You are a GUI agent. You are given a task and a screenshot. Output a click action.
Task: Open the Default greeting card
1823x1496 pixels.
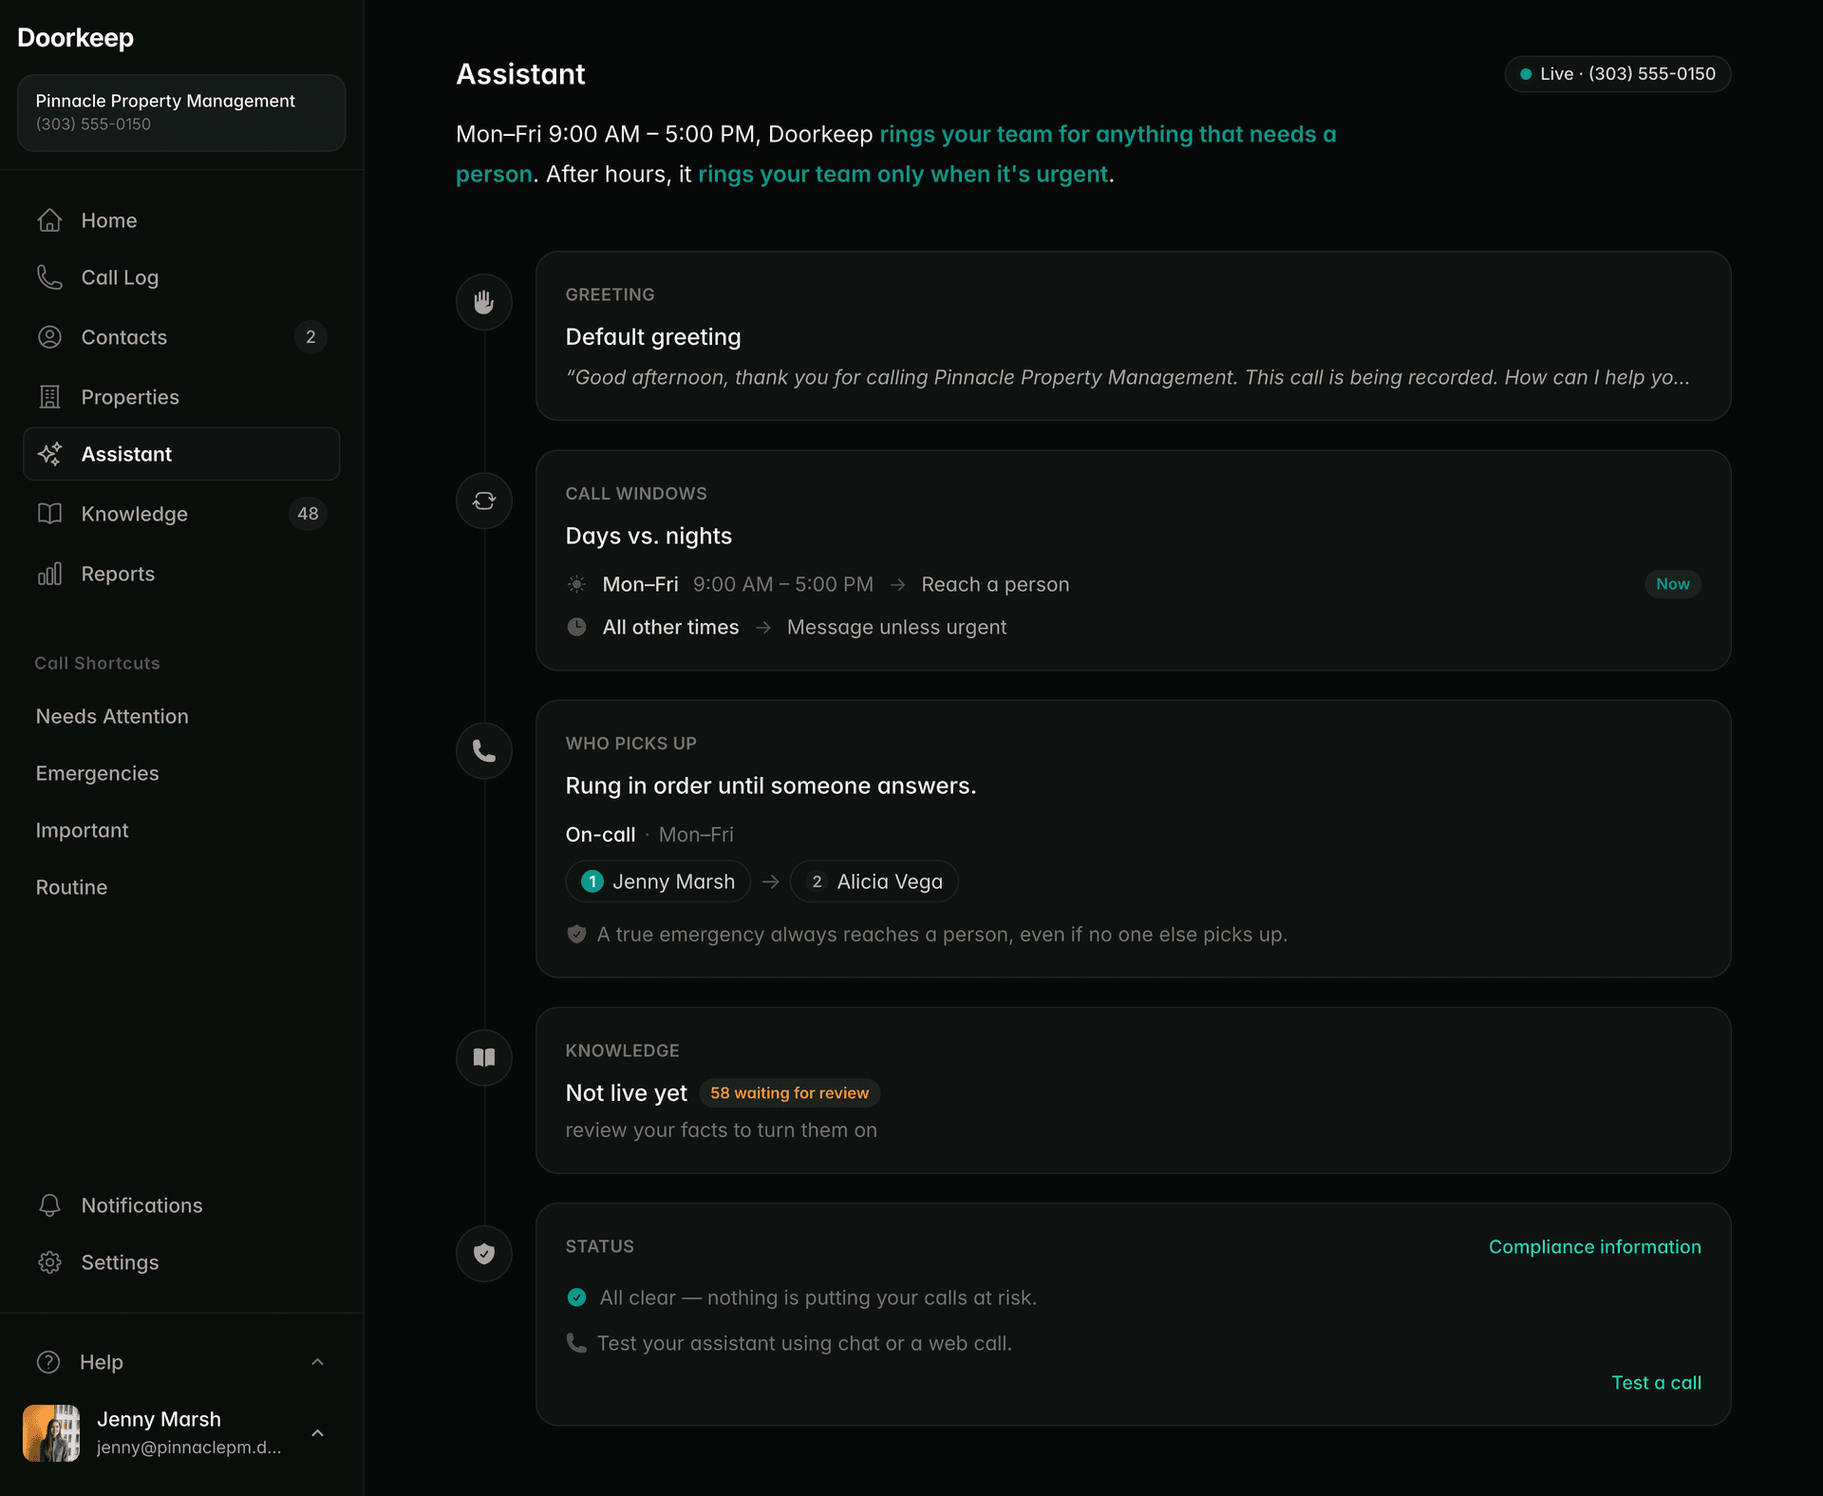pyautogui.click(x=1133, y=336)
